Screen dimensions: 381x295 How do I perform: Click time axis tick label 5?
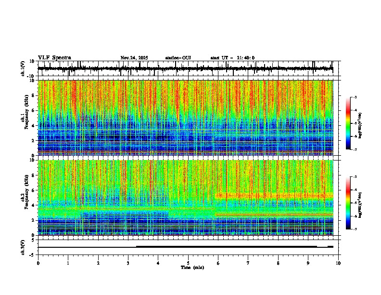click(188, 263)
